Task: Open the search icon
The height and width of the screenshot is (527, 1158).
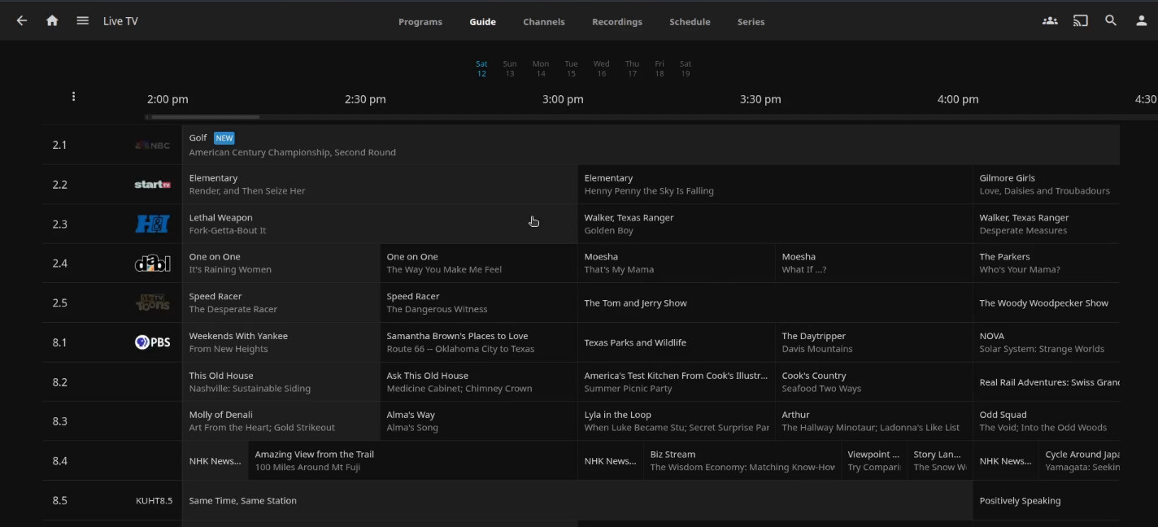Action: (1111, 21)
